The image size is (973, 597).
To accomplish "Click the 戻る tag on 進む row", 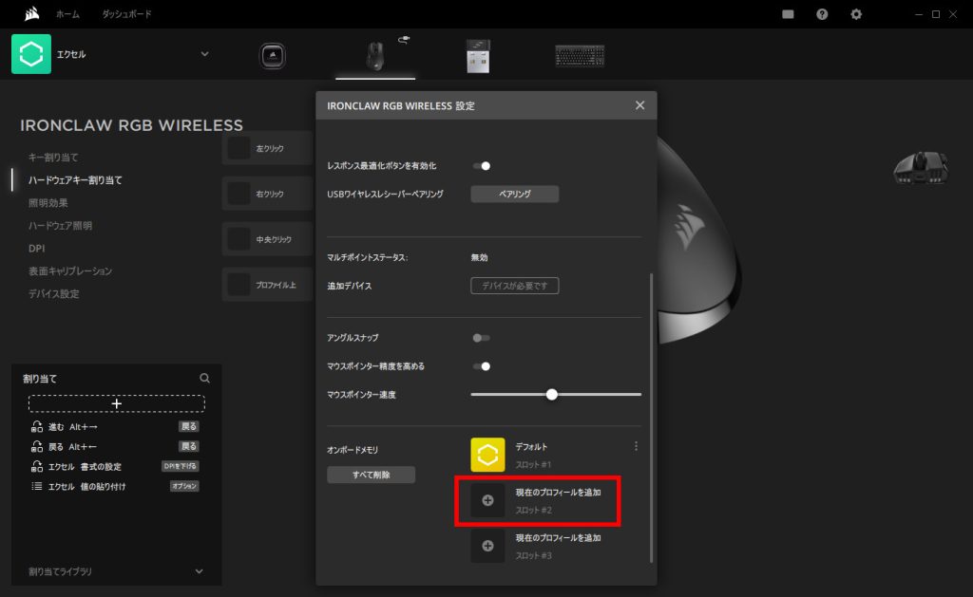I will 189,426.
